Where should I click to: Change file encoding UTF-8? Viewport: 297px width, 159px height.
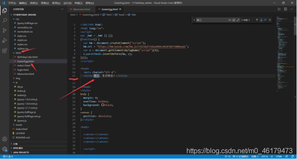coord(264,156)
